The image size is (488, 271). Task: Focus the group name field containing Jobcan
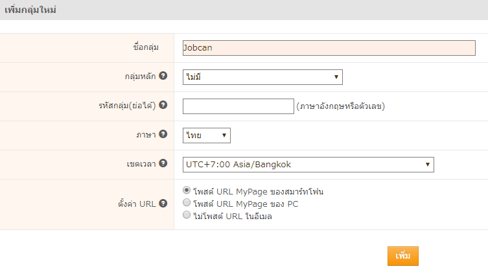(329, 48)
